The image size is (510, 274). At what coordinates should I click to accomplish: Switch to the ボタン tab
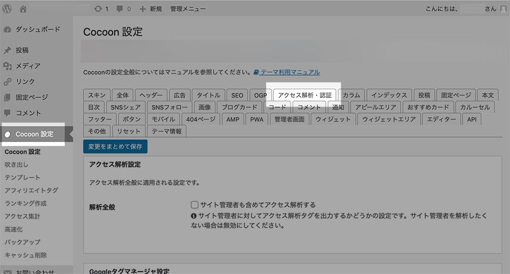pos(132,119)
